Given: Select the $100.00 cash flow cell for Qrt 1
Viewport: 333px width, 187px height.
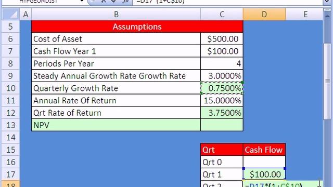Looking at the screenshot, I should 264,174.
